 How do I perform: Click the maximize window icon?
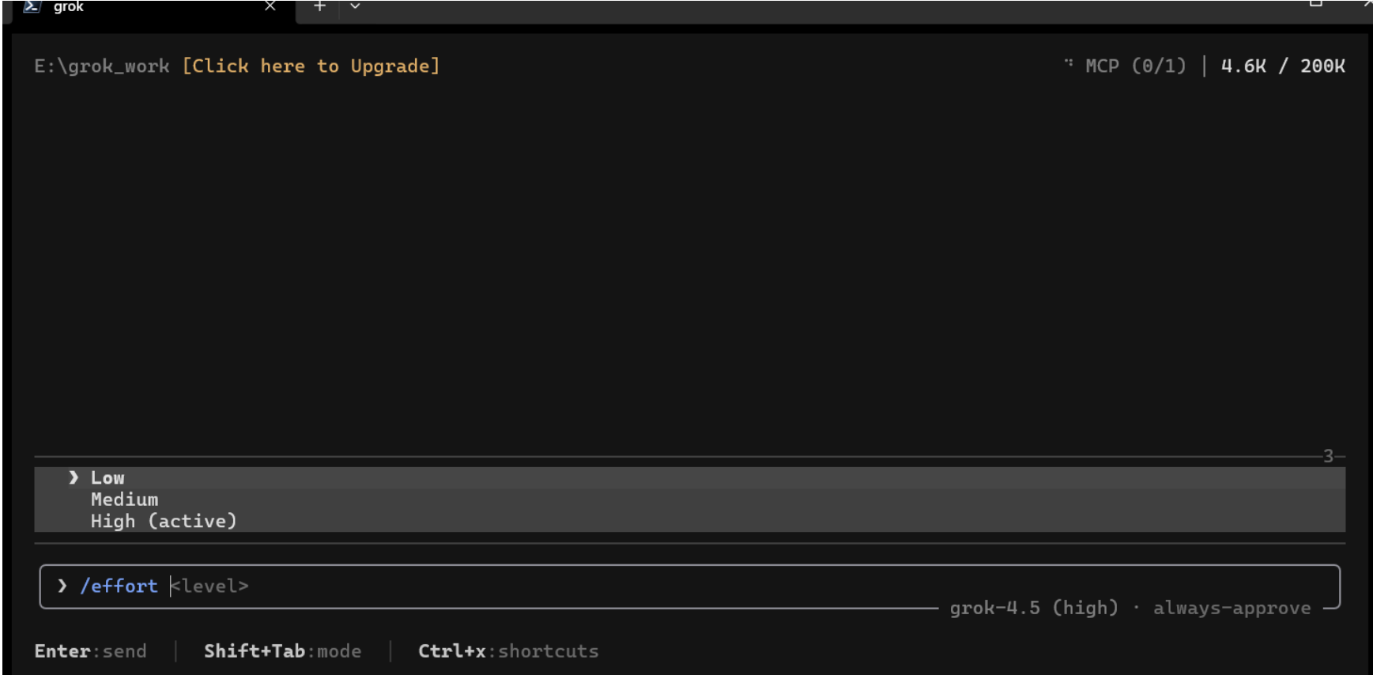point(1315,3)
